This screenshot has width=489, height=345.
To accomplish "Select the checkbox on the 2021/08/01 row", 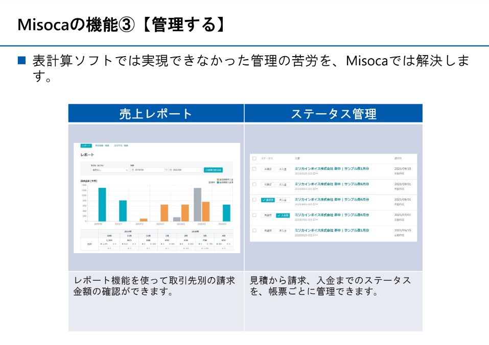I will [254, 200].
